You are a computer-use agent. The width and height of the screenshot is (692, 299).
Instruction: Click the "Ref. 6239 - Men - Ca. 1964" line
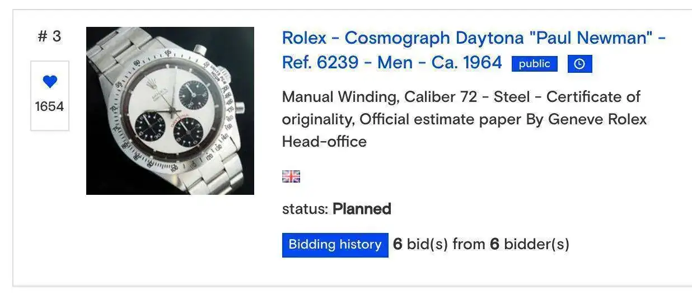[392, 62]
